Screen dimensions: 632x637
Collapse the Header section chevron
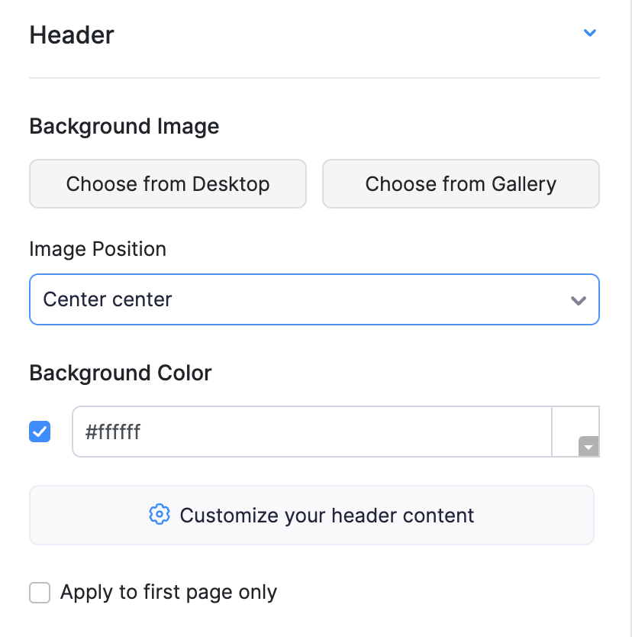coord(589,33)
